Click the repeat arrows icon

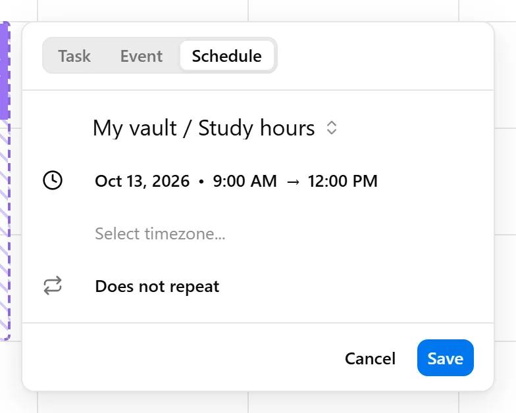(53, 285)
